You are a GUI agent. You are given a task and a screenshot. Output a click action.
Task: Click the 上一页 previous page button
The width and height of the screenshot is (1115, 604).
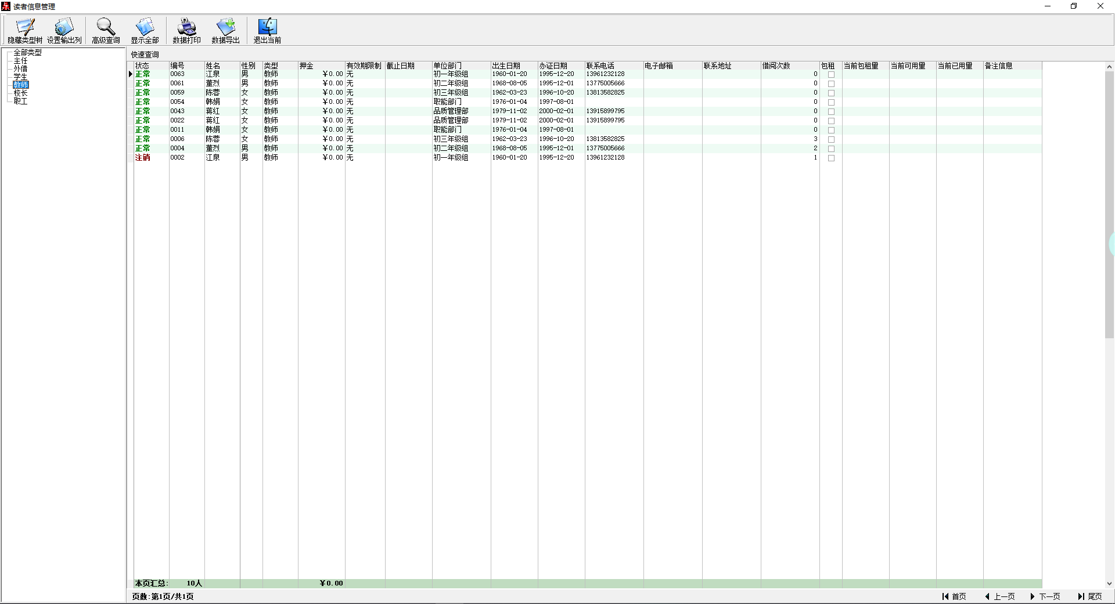tap(1000, 596)
